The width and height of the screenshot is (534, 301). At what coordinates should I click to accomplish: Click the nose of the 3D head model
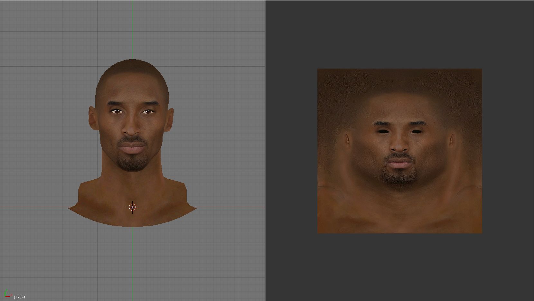(x=132, y=129)
